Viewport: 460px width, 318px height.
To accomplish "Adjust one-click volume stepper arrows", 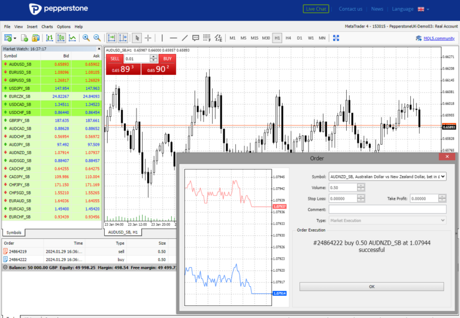I will tap(153, 59).
